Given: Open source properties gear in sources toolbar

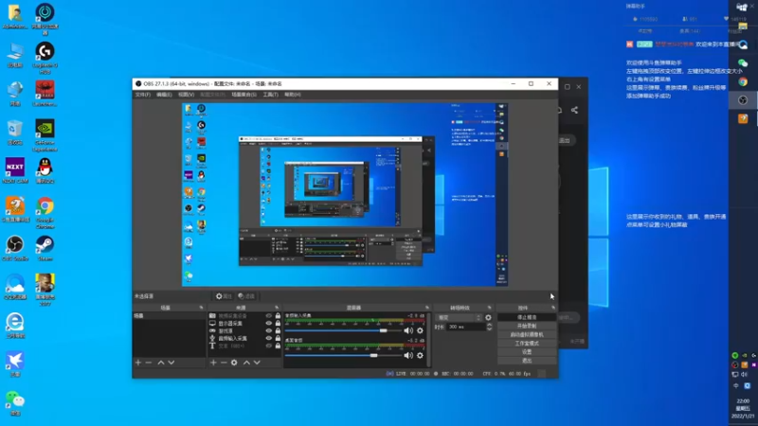Looking at the screenshot, I should [x=234, y=363].
